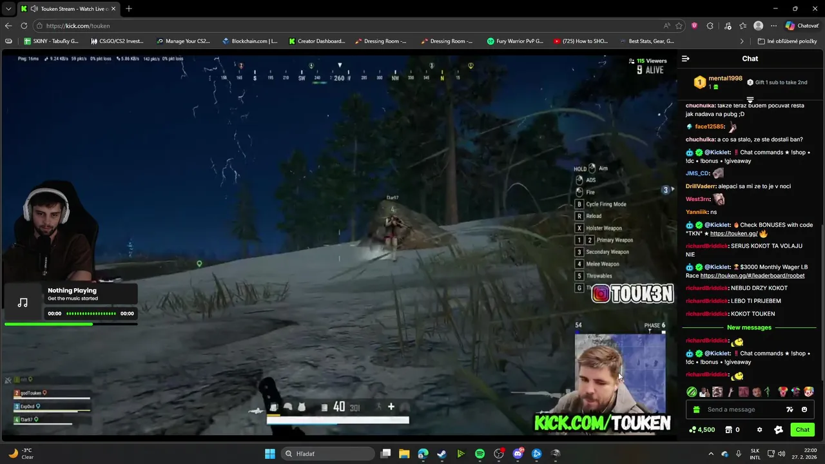Viewport: 825px width, 464px height.
Task: Insert the green Kick logo emote
Action: coord(692,392)
